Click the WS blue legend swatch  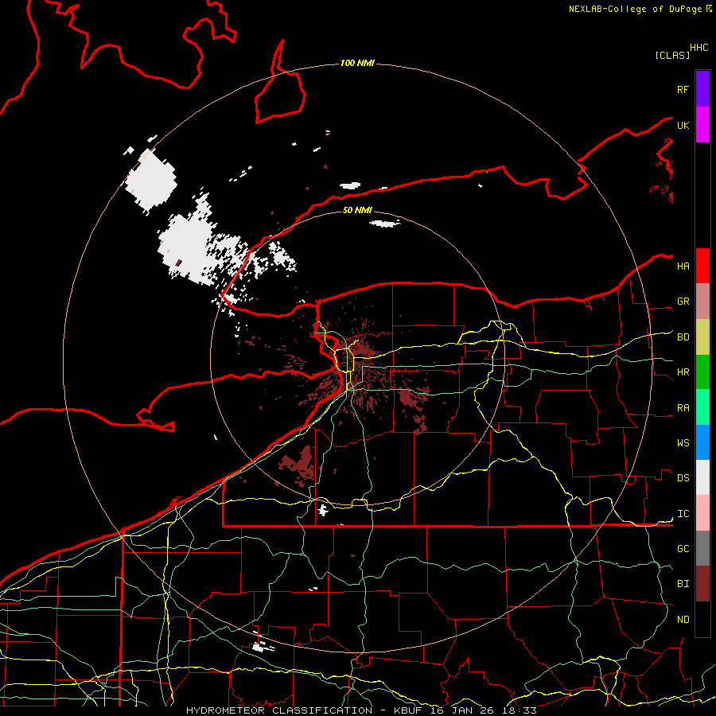(x=702, y=442)
